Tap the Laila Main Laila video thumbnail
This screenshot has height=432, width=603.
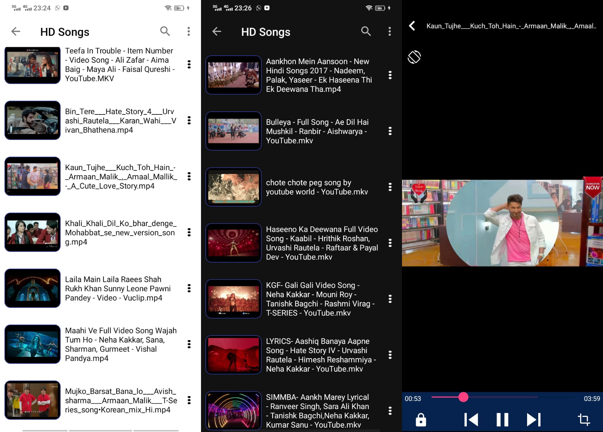point(32,288)
